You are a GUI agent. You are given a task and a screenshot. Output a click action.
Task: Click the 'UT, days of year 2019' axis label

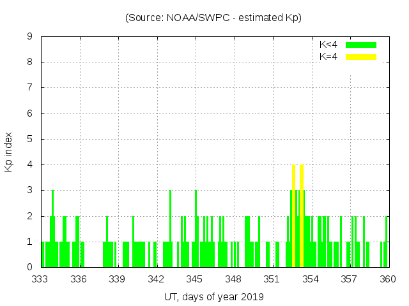(x=213, y=296)
